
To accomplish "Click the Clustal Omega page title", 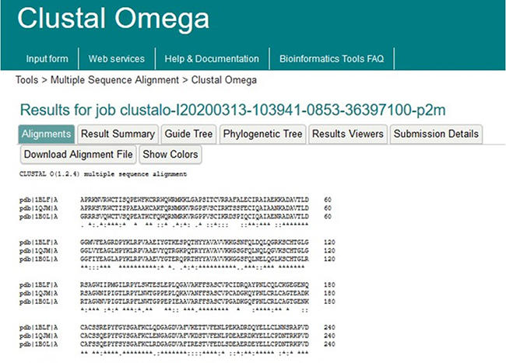I will coord(114,18).
